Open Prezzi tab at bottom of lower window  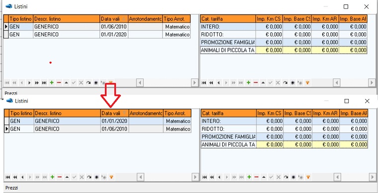pos(12,188)
